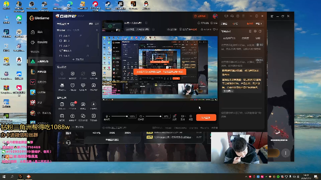Click the game category tag under title

click(x=137, y=29)
